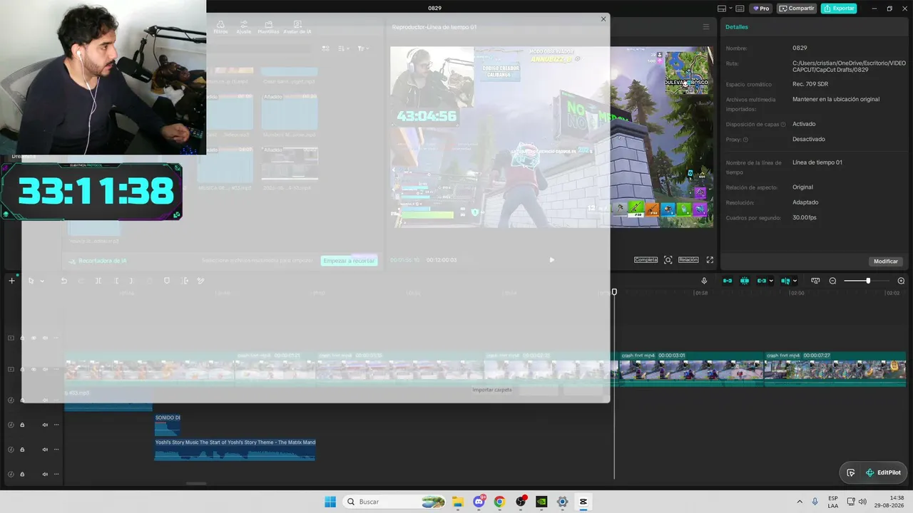Open the layout switcher icon in title bar
913x513 pixels.
click(x=721, y=9)
